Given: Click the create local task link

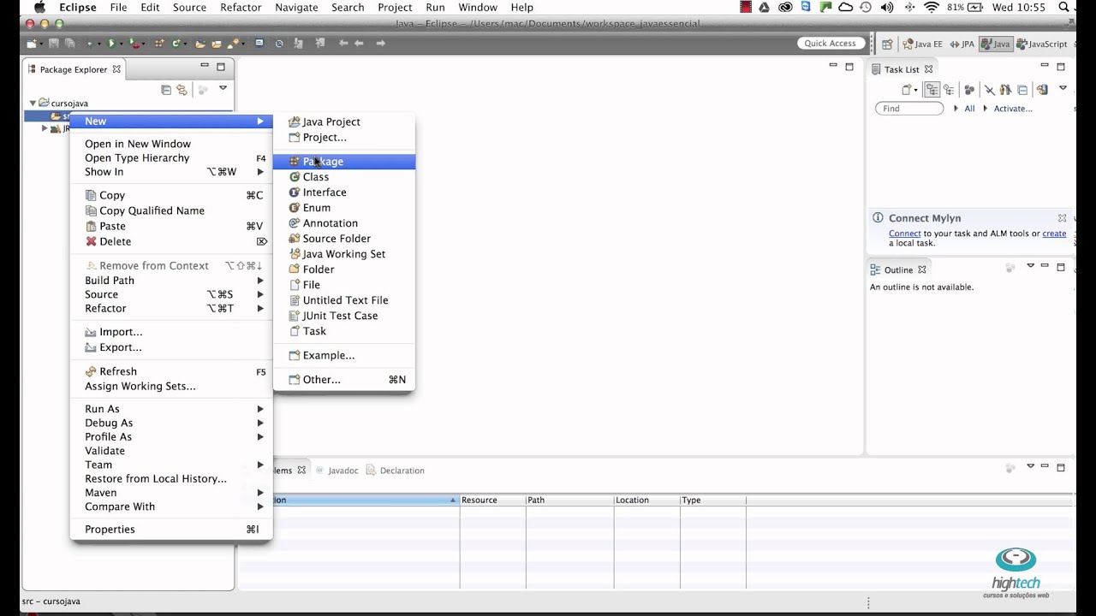Looking at the screenshot, I should [x=1054, y=234].
